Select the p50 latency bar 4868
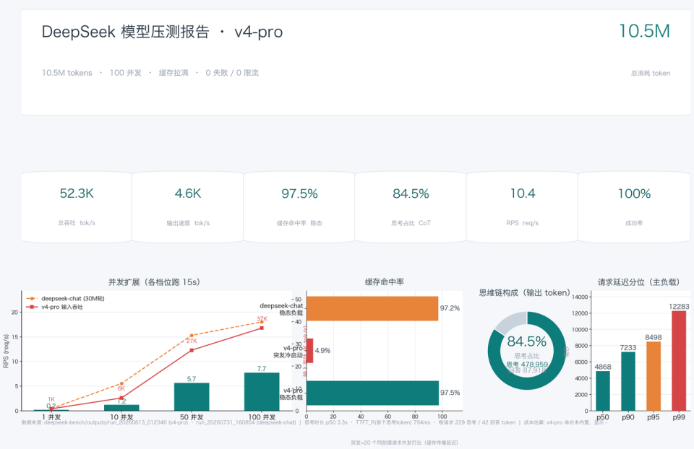 pyautogui.click(x=603, y=391)
